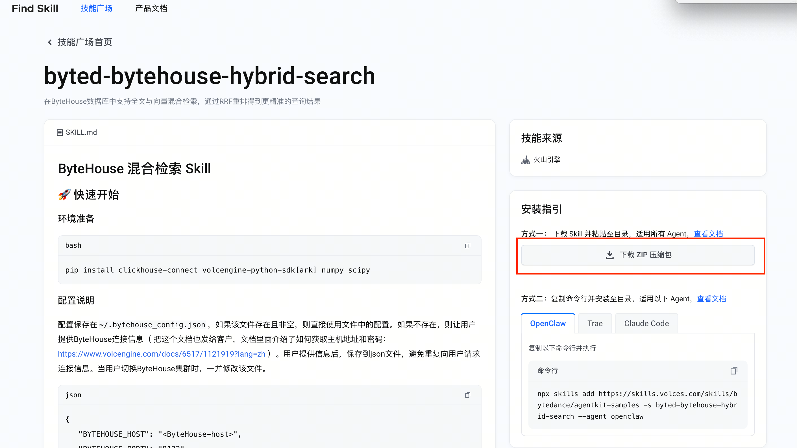Click the ByteHouse 混合检索 Skill heading
The width and height of the screenshot is (797, 448).
click(134, 169)
